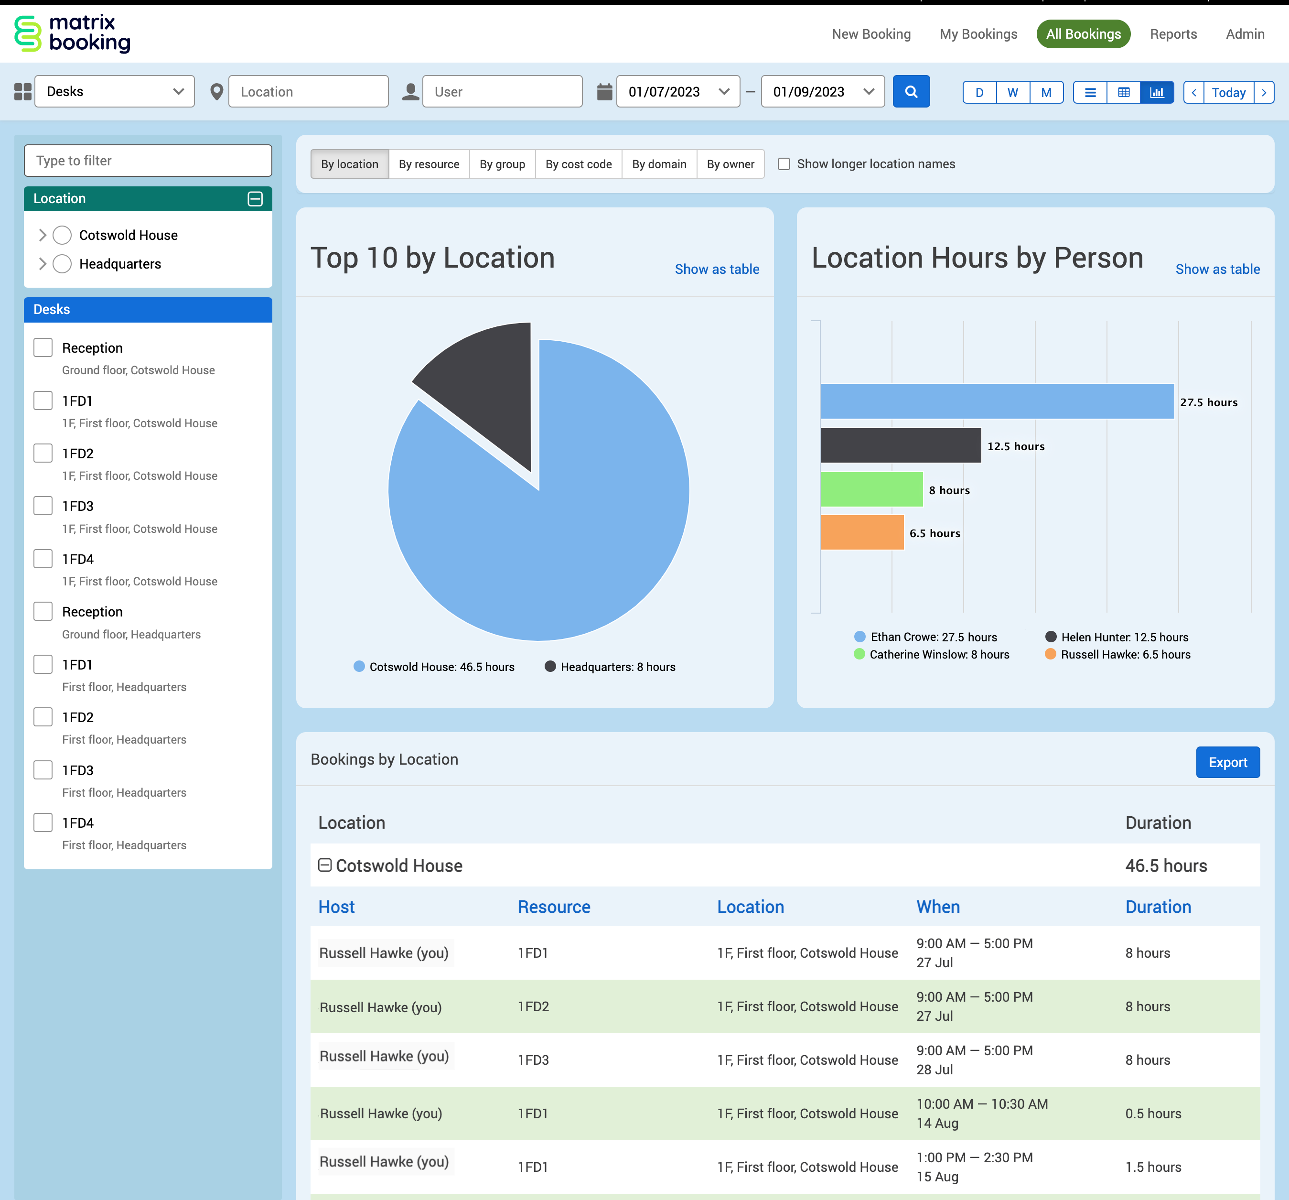Click the Headquarters legend color dot

tap(550, 667)
